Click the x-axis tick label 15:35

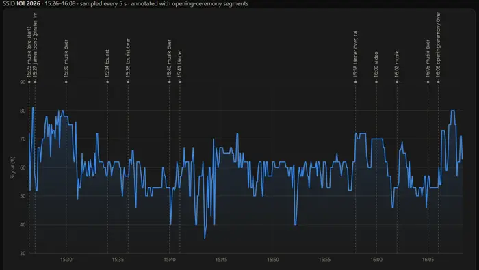pyautogui.click(x=118, y=260)
